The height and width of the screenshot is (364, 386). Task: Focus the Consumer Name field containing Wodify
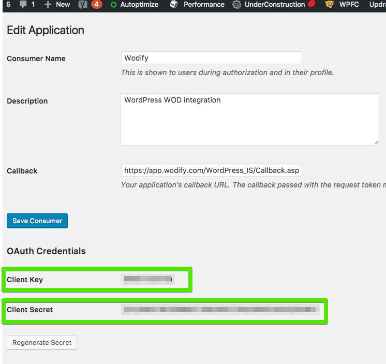coord(212,58)
